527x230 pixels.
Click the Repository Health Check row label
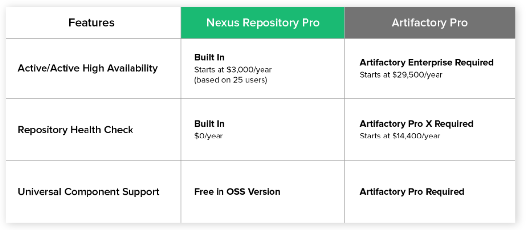[x=76, y=130]
